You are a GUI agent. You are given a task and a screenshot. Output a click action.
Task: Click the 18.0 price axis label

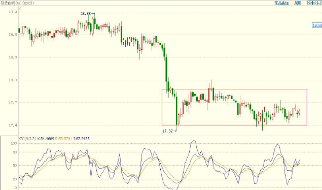(13, 80)
